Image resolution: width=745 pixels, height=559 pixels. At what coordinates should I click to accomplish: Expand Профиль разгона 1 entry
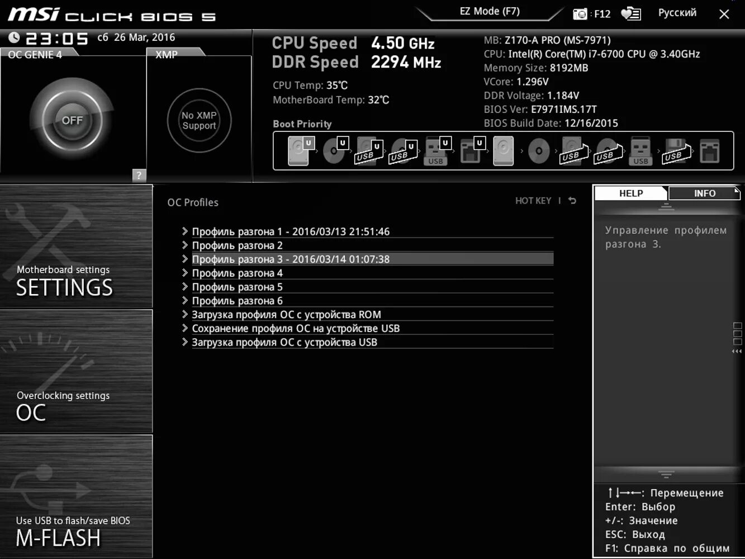(367, 231)
